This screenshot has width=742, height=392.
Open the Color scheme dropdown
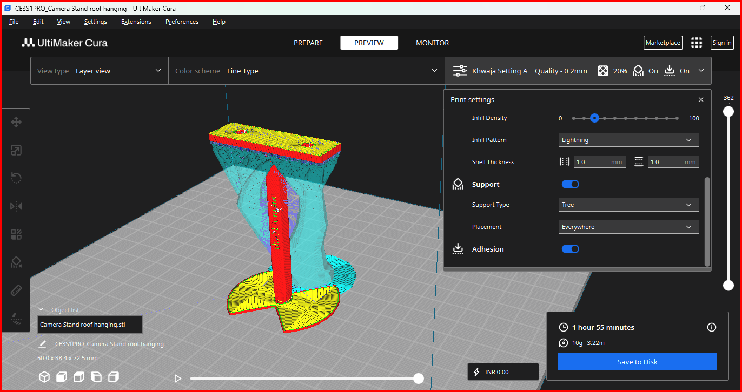pyautogui.click(x=307, y=71)
